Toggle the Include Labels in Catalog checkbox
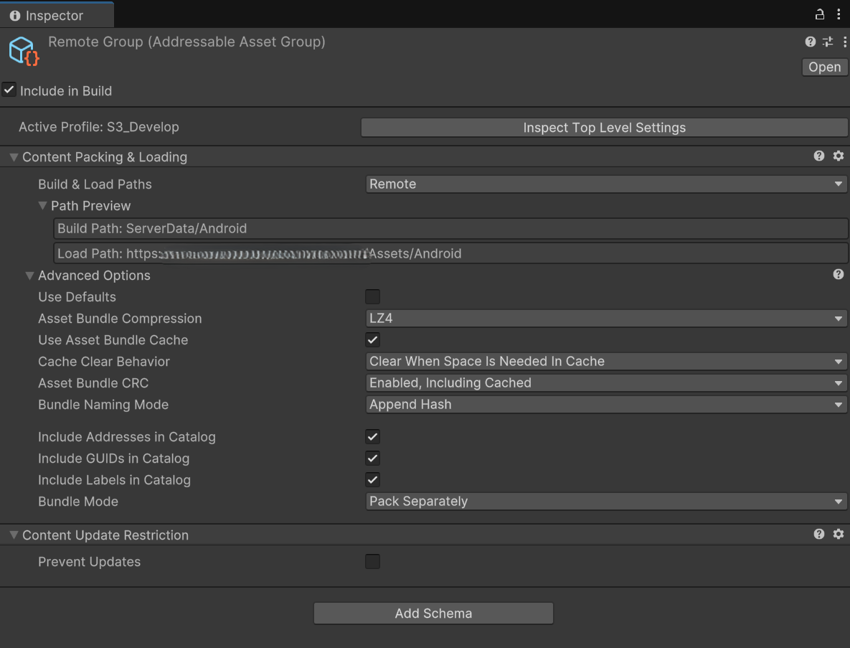Image resolution: width=850 pixels, height=648 pixels. [372, 480]
